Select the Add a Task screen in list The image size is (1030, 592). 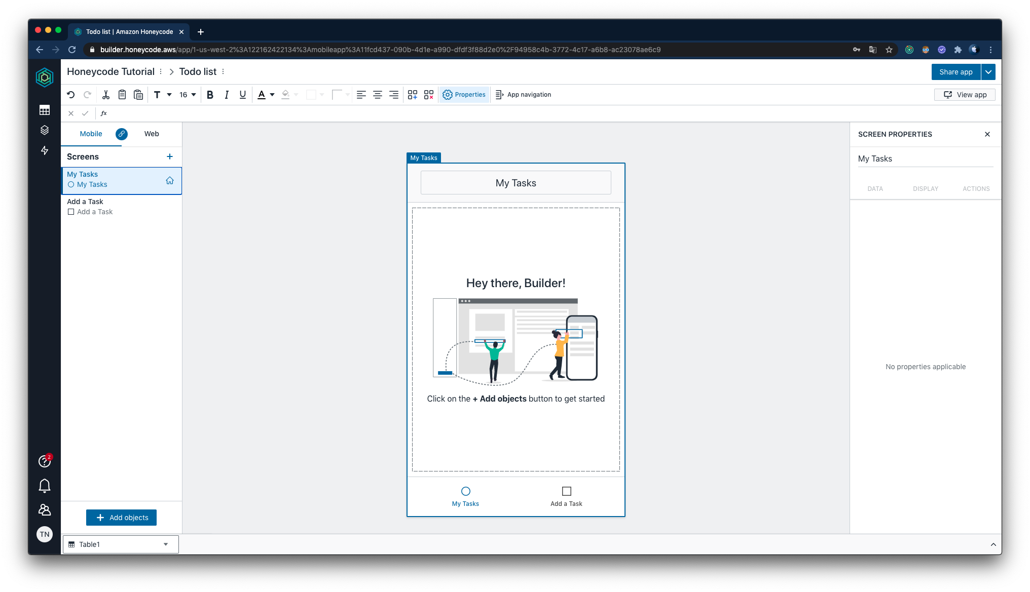[x=122, y=207]
